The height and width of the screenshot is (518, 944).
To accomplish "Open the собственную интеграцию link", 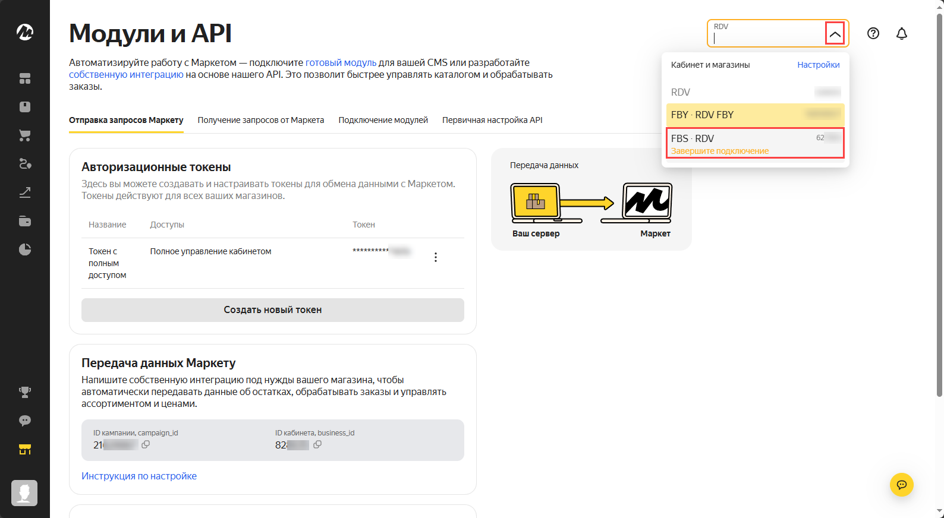I will (x=126, y=74).
